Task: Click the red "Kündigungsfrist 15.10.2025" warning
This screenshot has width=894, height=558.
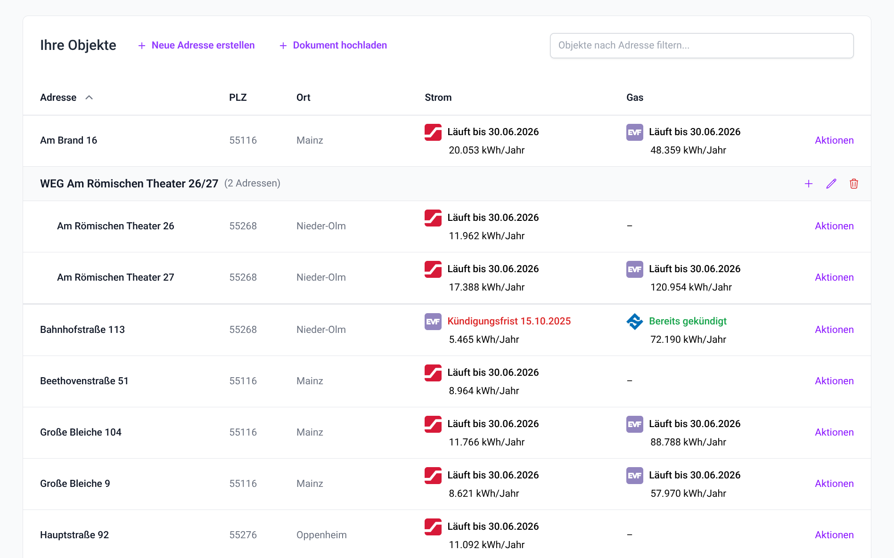Action: [x=509, y=321]
